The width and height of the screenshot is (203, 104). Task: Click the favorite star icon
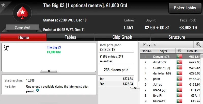pos(3,5)
